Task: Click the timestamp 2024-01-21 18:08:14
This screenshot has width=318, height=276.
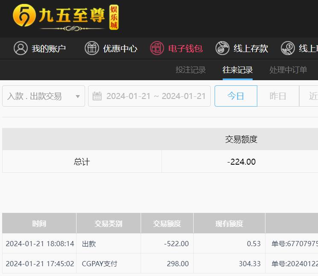Action: click(x=40, y=244)
